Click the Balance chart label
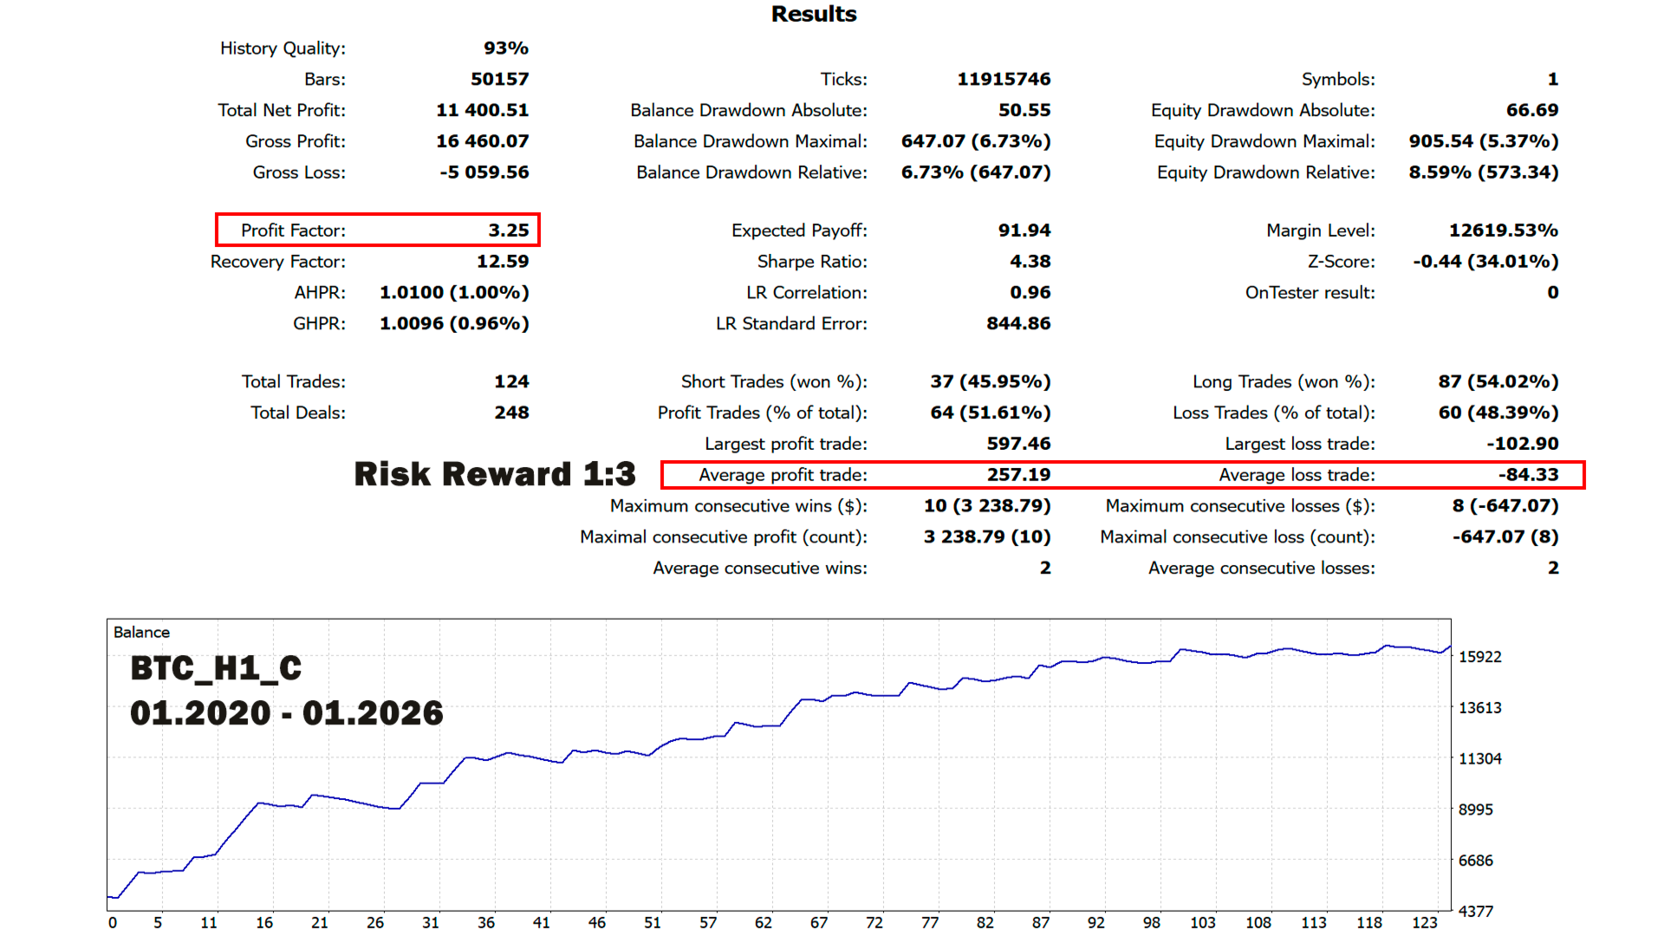 tap(141, 633)
